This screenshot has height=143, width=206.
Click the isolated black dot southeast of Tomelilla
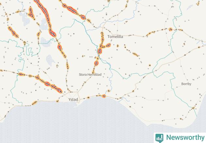[150, 65]
